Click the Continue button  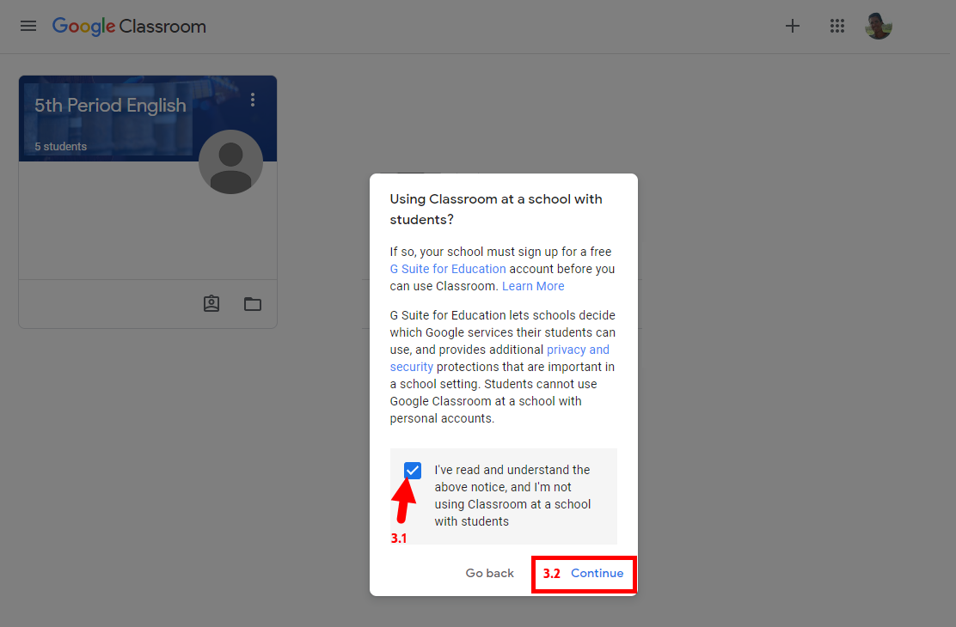(x=597, y=574)
